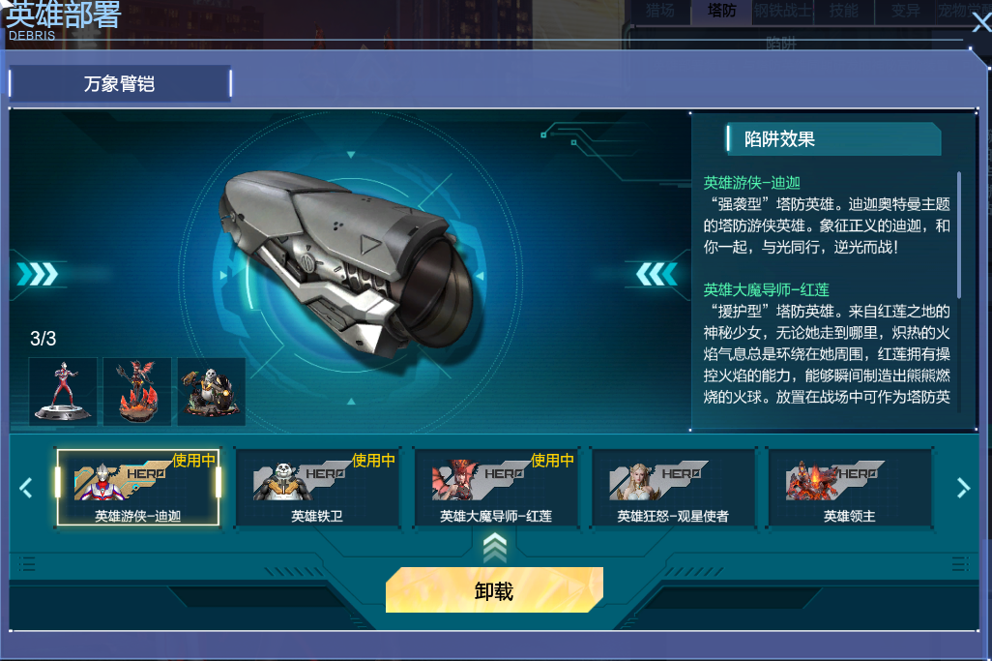The image size is (992, 661).
Task: Click the Ultraman Tiga figure thumbnail
Action: pos(63,391)
